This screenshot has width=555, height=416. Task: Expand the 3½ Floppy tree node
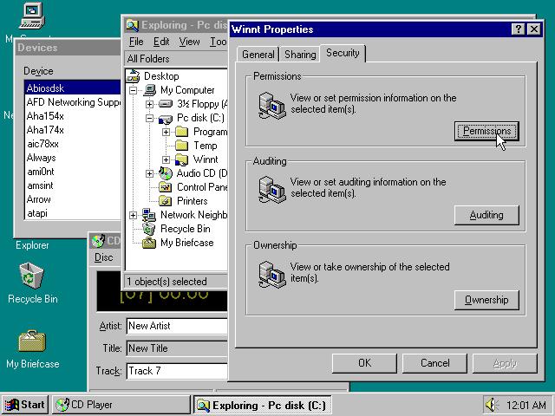[149, 104]
